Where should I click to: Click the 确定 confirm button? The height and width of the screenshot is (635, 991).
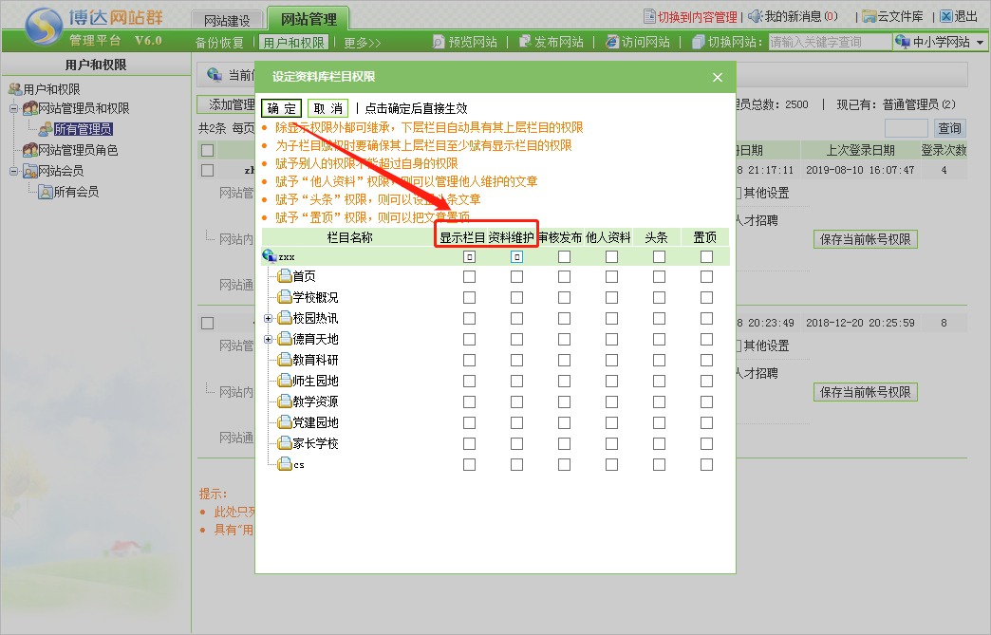pyautogui.click(x=281, y=108)
